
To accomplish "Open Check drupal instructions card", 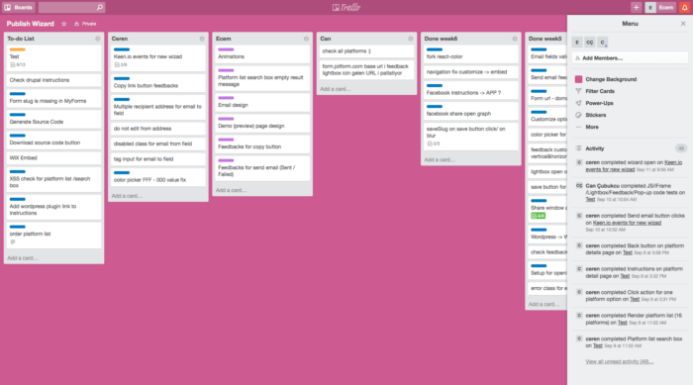I will [53, 80].
